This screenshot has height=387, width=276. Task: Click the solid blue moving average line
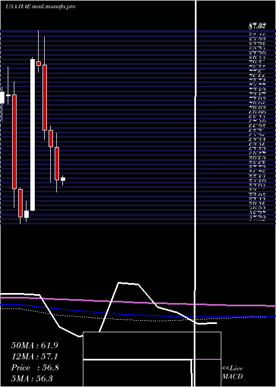coord(138,314)
